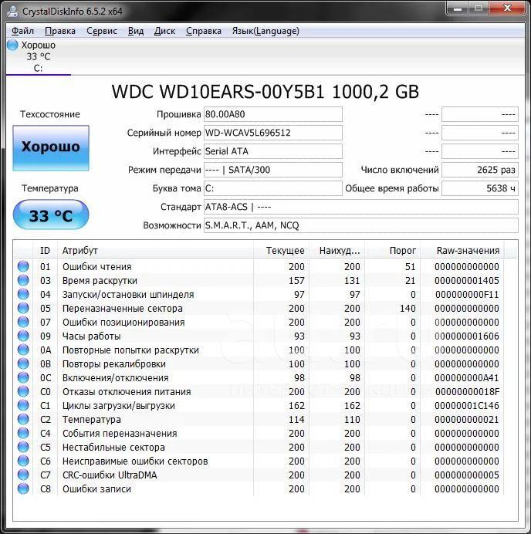Image resolution: width=531 pixels, height=534 pixels.
Task: Open the Диск menu
Action: (164, 31)
